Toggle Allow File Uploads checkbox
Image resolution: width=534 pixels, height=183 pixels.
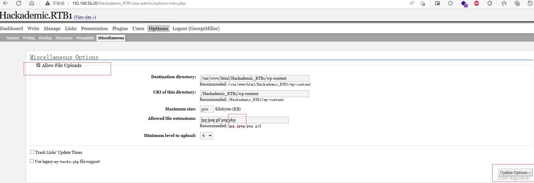tap(38, 65)
